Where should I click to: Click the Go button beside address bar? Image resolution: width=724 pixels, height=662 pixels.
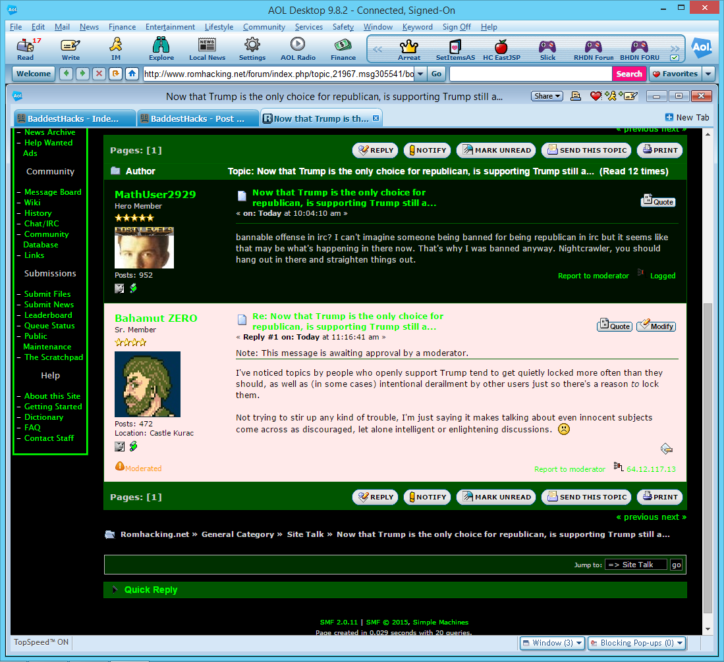point(436,74)
